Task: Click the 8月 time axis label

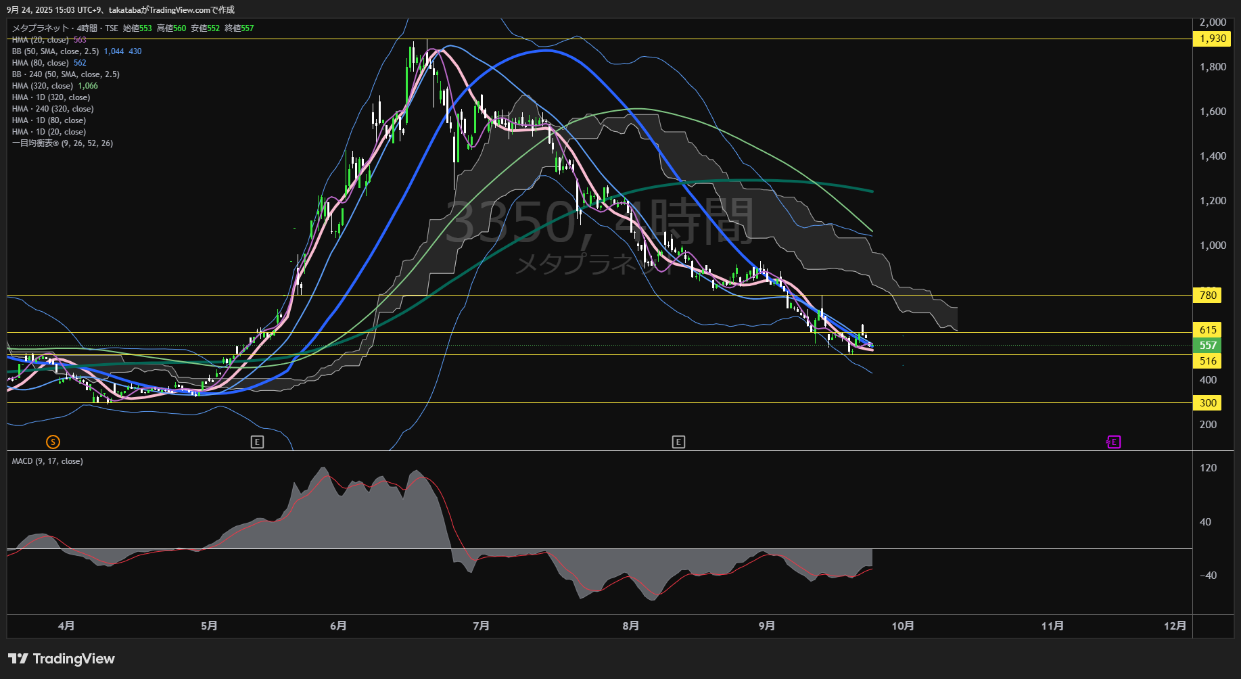Action: pyautogui.click(x=630, y=626)
